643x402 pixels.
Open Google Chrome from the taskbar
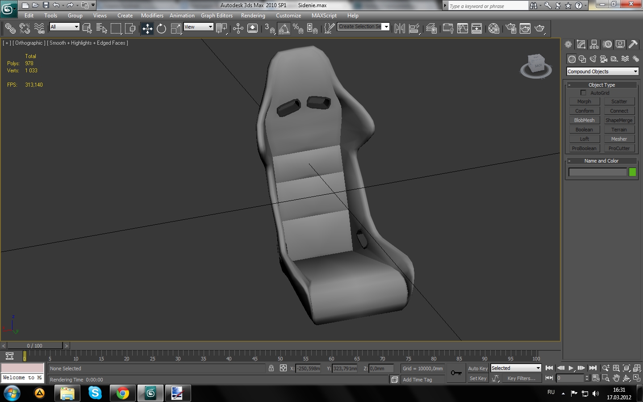coord(122,393)
